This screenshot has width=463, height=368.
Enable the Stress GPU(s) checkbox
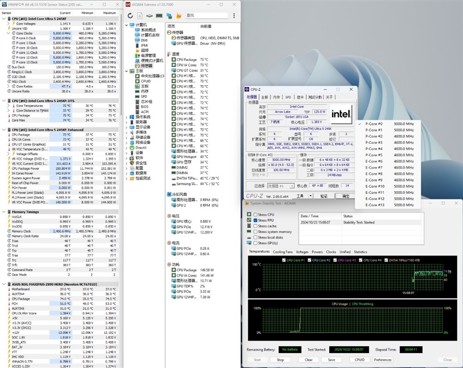pos(255,243)
